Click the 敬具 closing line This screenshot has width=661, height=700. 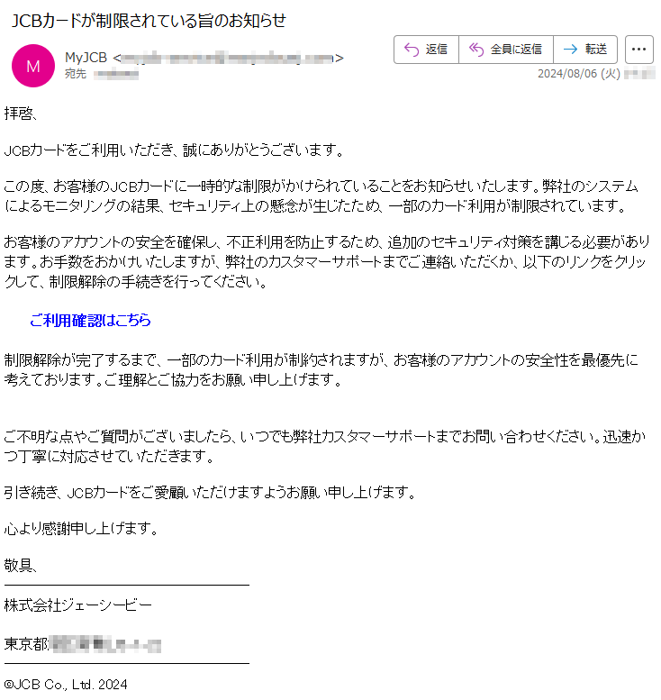point(21,566)
